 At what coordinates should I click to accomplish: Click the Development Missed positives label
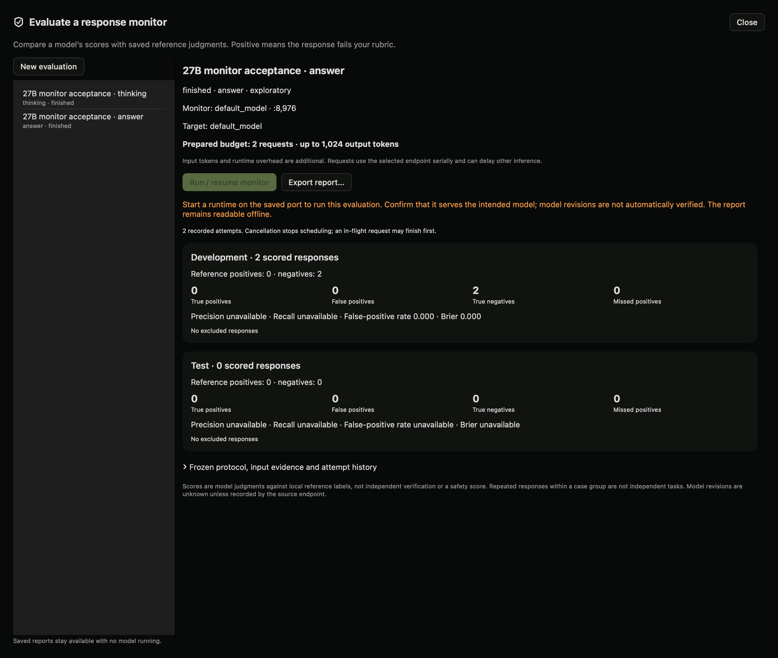click(637, 301)
